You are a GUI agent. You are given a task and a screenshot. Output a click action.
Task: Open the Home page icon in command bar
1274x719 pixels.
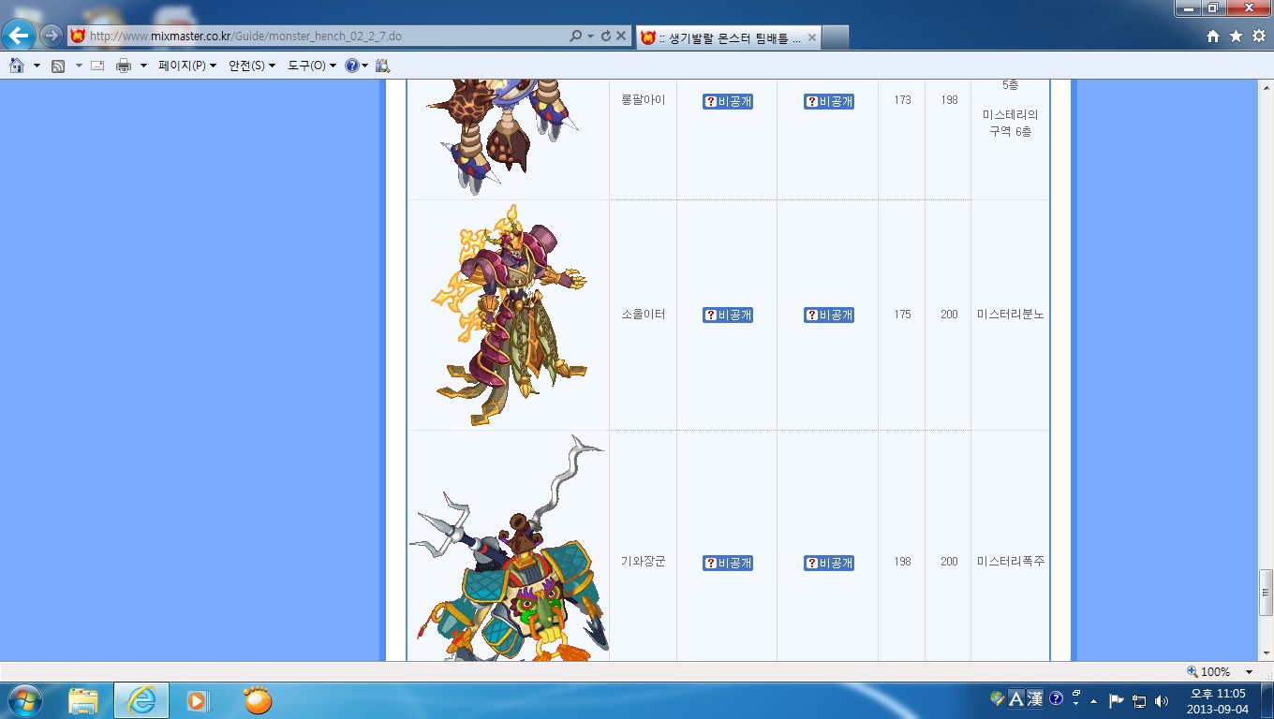[17, 66]
